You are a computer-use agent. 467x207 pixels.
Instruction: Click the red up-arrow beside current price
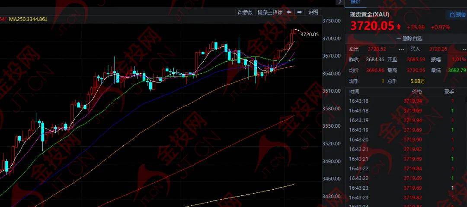(x=399, y=27)
